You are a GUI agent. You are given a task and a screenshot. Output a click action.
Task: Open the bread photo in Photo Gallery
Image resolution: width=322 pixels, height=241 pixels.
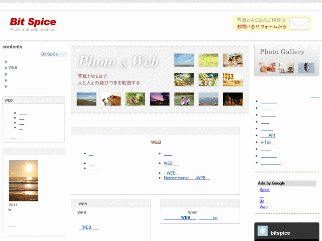(x=267, y=68)
